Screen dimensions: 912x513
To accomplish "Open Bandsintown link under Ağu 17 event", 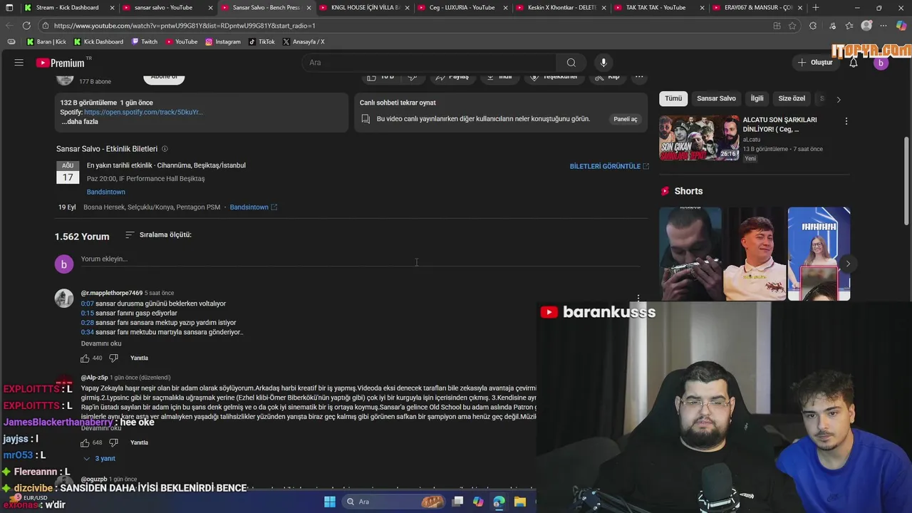I will coord(105,192).
